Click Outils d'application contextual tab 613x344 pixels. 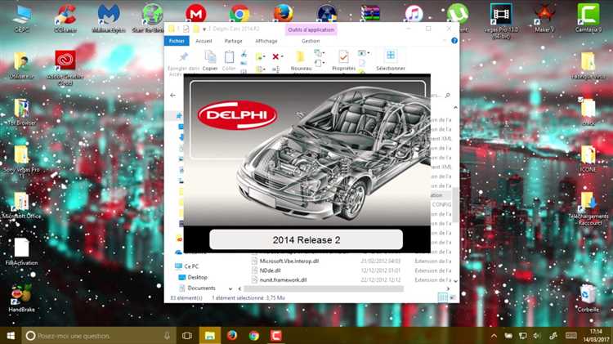[311, 29]
